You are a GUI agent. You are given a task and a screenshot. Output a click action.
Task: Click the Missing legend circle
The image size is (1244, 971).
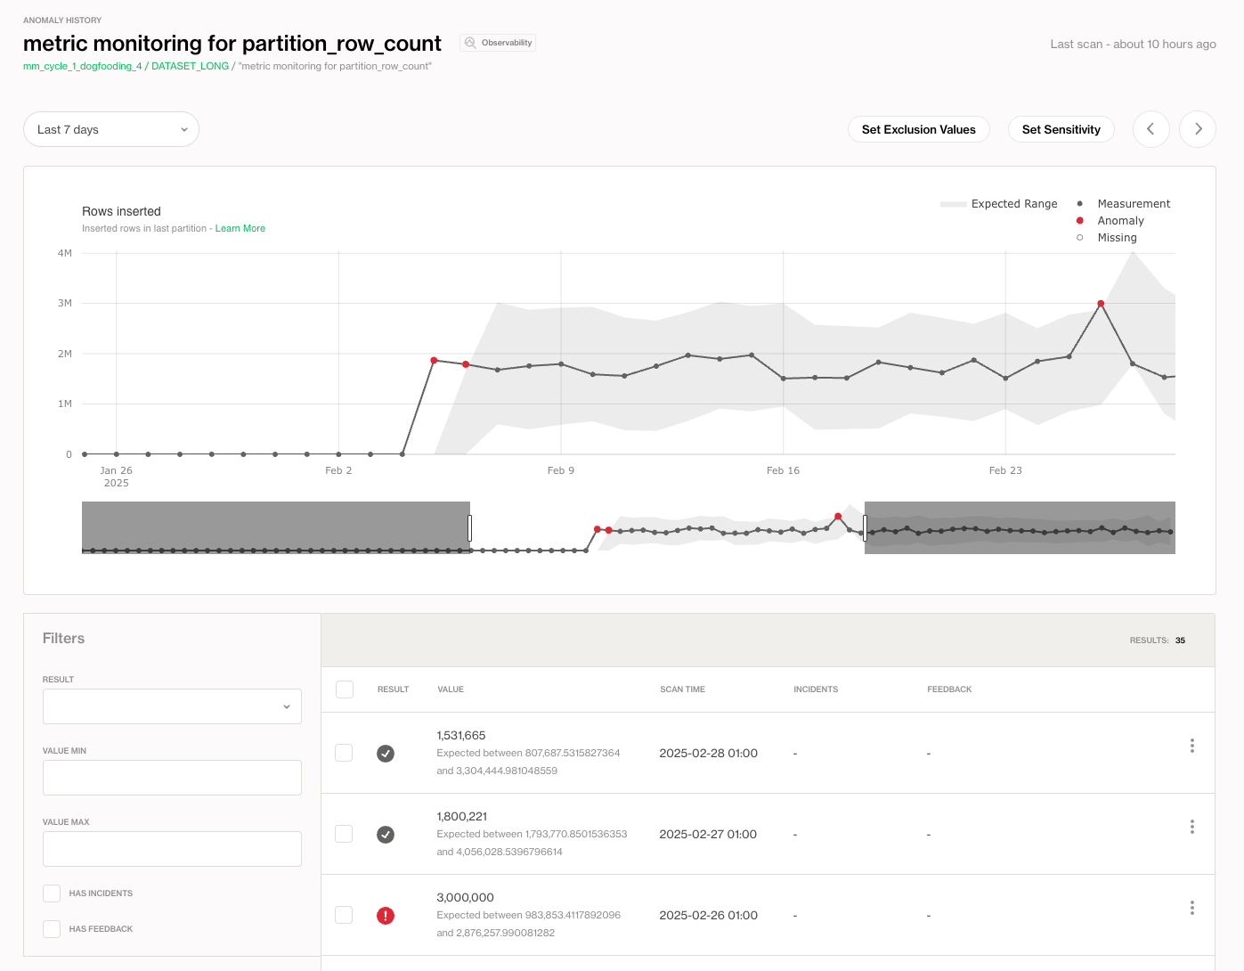(1080, 238)
